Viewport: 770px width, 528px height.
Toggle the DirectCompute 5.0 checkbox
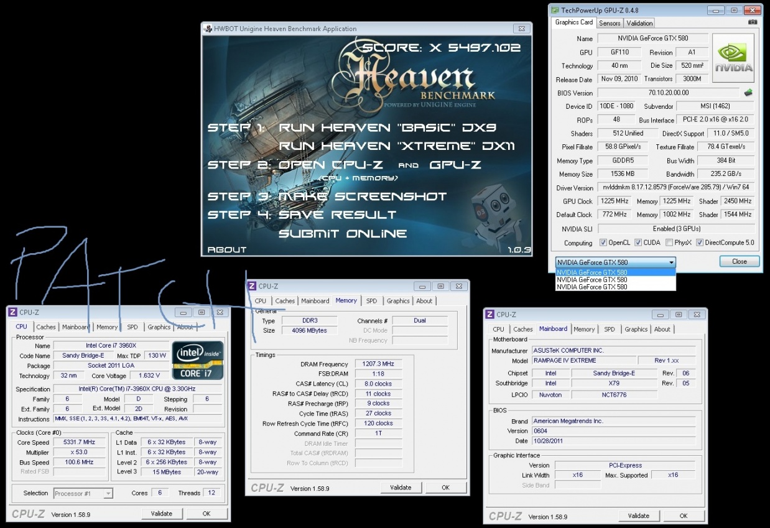(x=700, y=243)
